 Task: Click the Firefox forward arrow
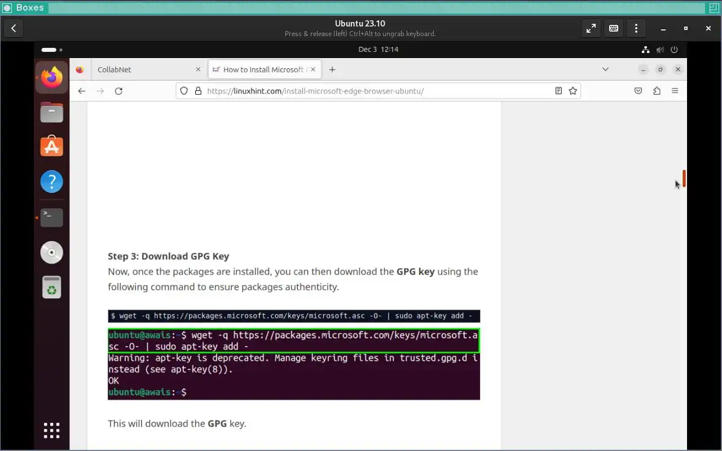[x=100, y=91]
